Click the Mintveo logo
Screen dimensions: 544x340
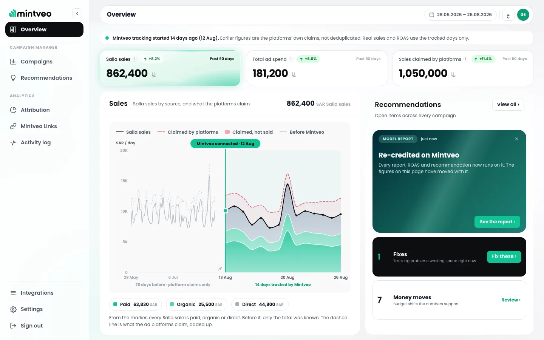coord(30,14)
